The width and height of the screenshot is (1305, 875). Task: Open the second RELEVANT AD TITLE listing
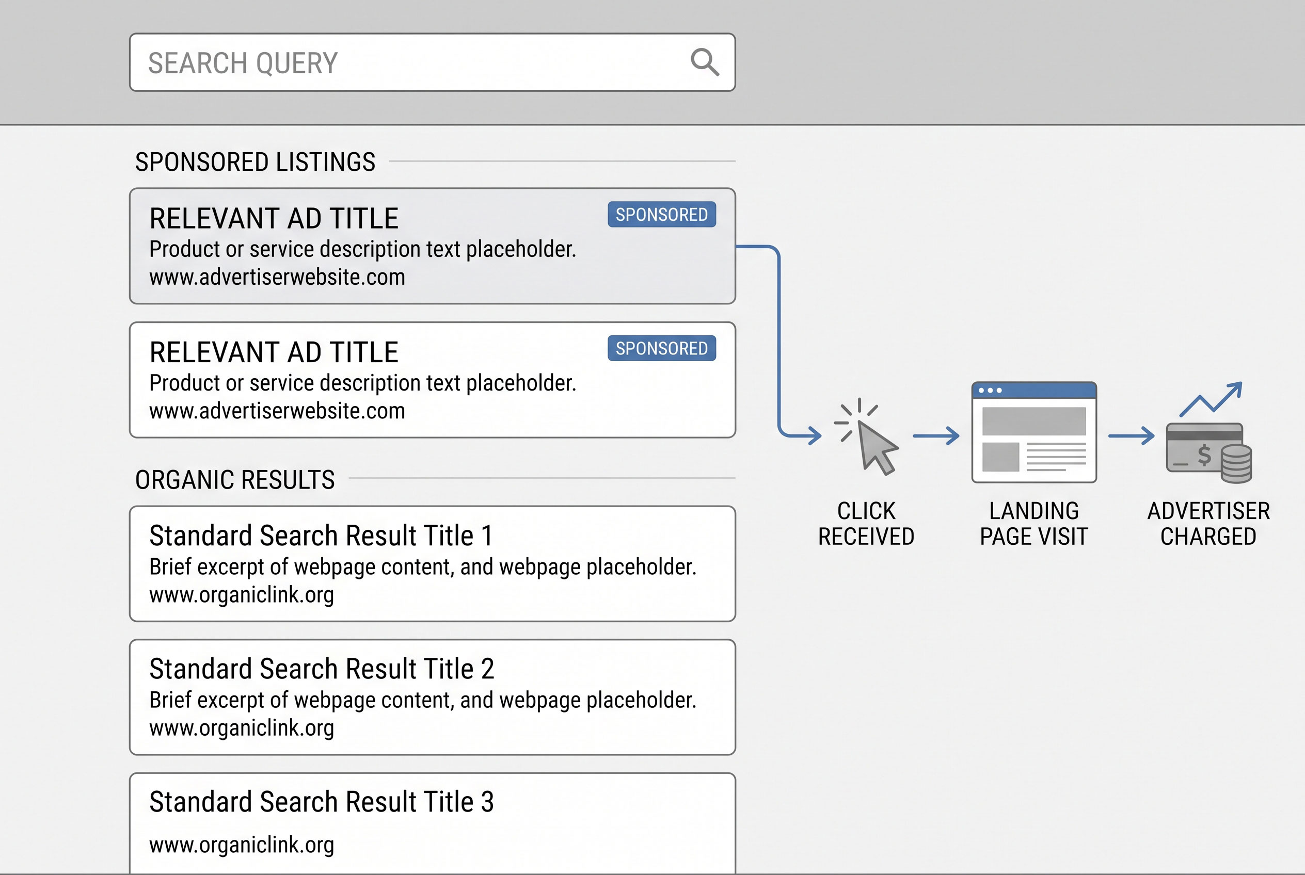274,352
